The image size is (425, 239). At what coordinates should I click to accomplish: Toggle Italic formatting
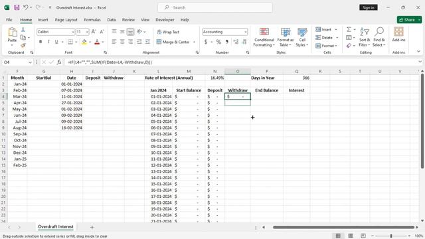[x=48, y=42]
